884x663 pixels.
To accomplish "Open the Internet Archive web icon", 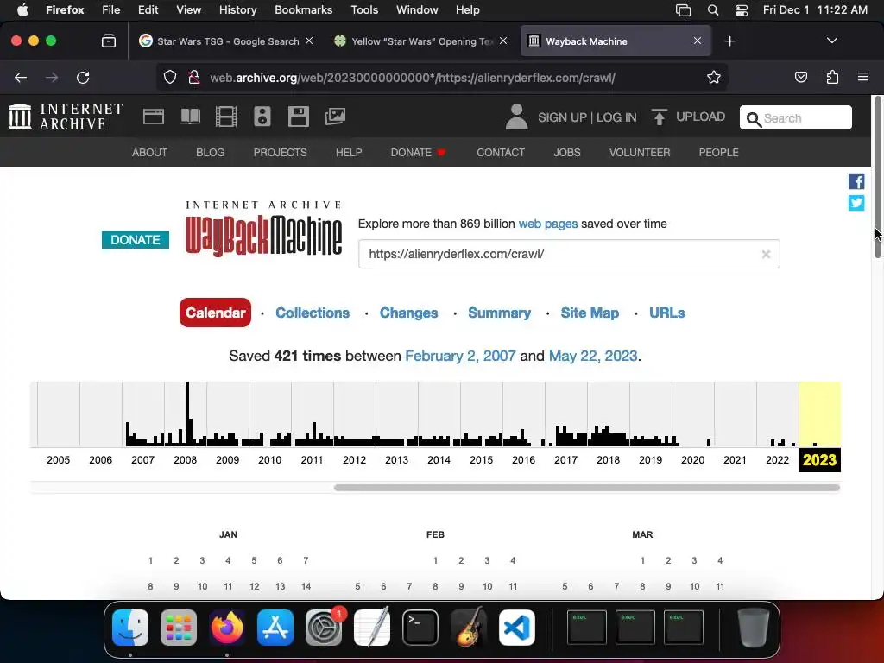I will pos(154,117).
